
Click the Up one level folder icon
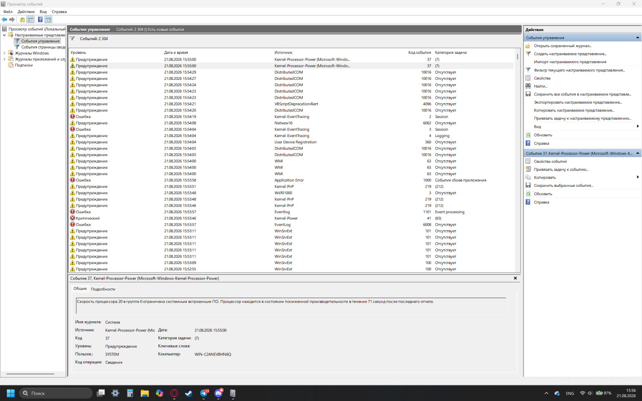tap(22, 20)
